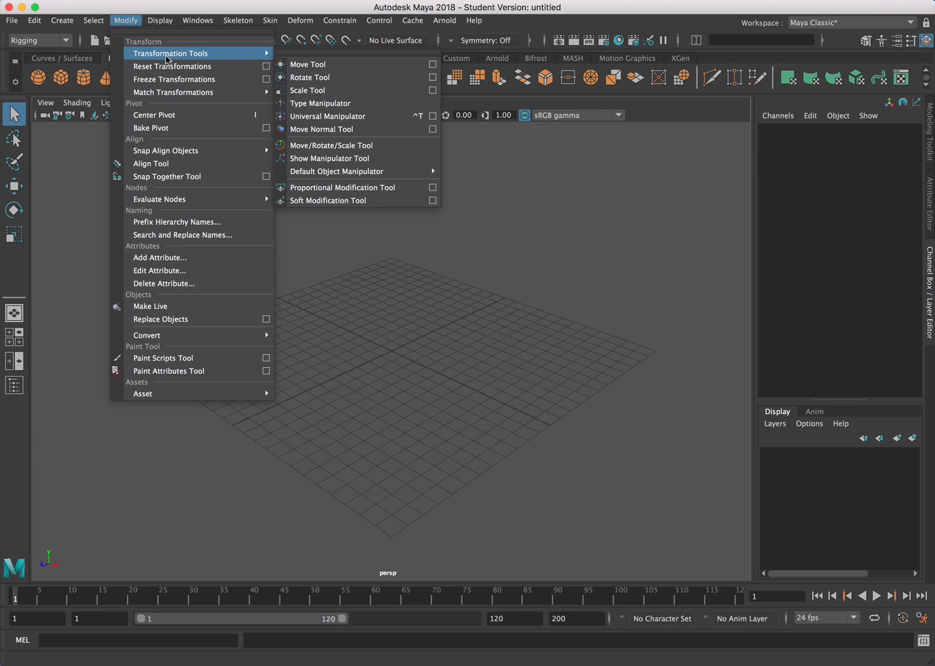The image size is (935, 666).
Task: Open Move Tool options box
Action: 433,64
